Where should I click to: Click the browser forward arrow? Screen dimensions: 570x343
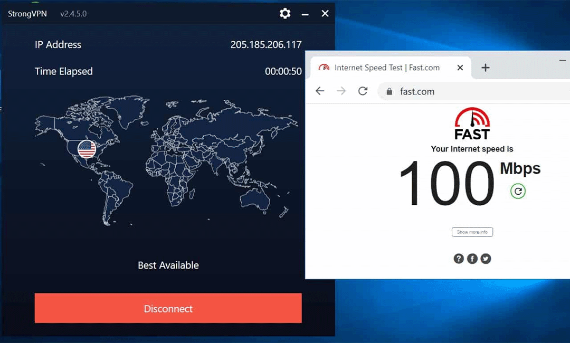click(x=341, y=91)
